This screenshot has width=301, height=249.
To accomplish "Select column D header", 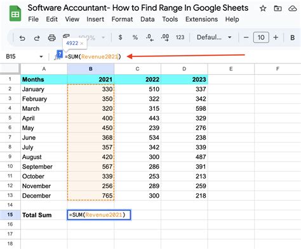I will pos(184,69).
